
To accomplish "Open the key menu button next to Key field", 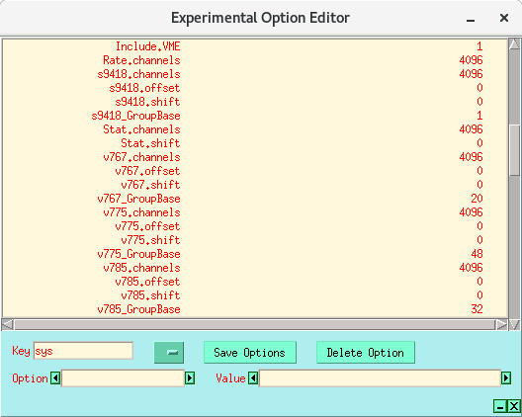I will pyautogui.click(x=169, y=353).
